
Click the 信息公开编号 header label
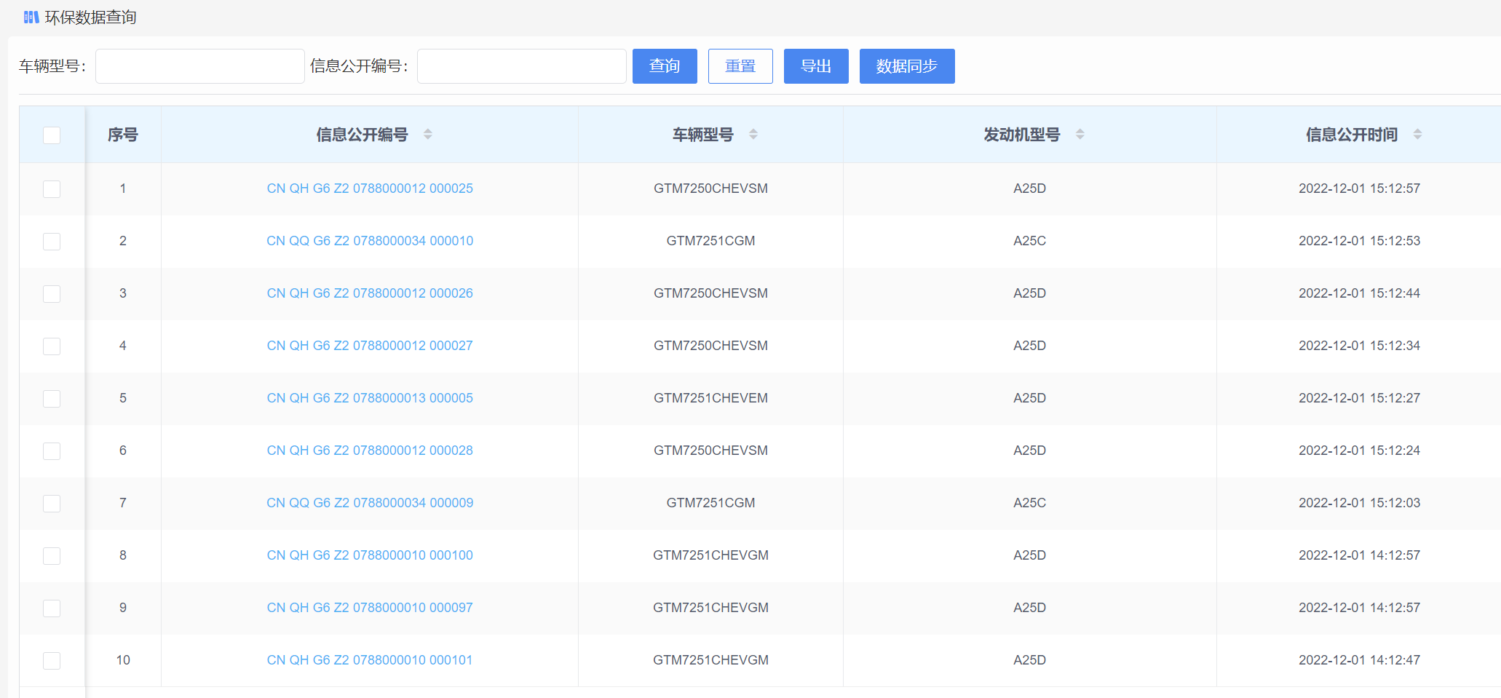coord(362,135)
